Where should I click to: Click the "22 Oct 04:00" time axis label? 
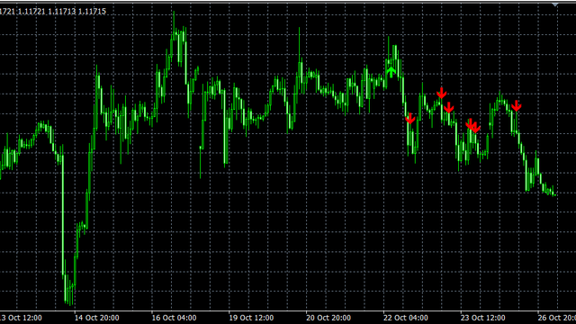[x=406, y=318]
